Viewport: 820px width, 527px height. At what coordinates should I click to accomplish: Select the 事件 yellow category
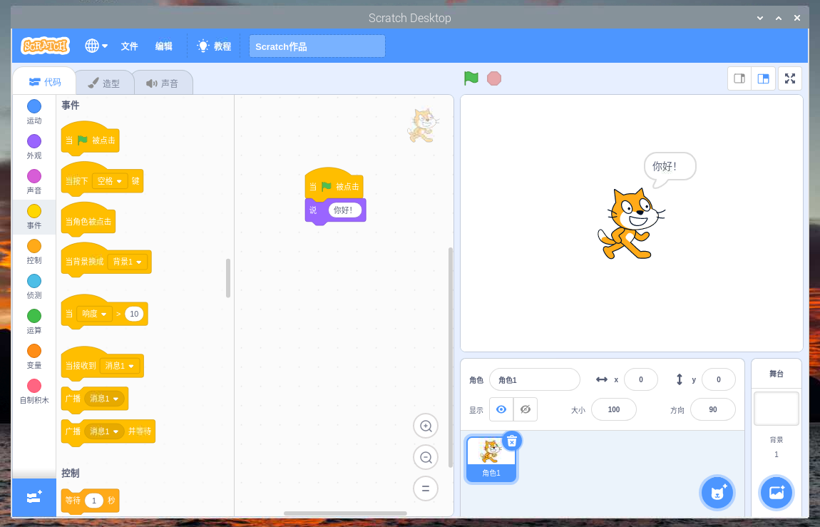(34, 217)
